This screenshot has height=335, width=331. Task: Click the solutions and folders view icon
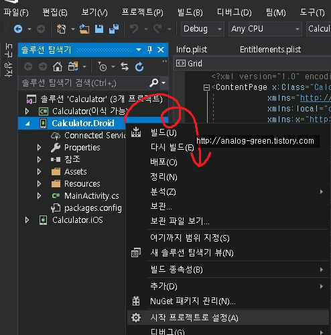pos(73,66)
